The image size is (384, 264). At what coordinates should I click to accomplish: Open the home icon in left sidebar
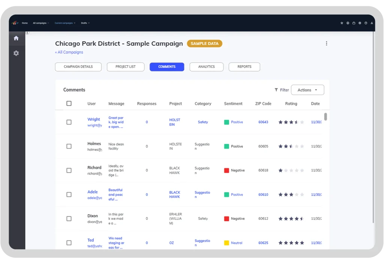click(x=16, y=38)
